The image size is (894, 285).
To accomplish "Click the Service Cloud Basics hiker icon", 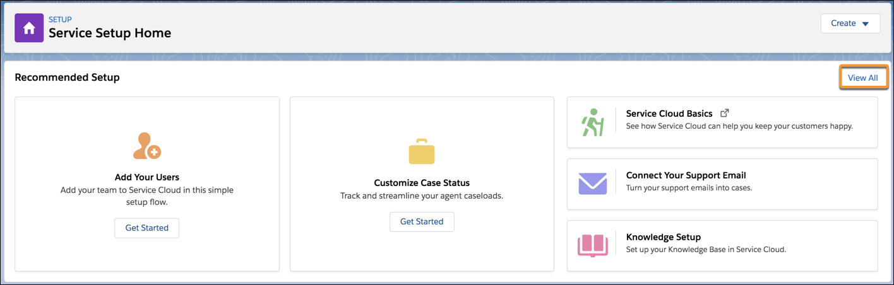I will tap(592, 122).
